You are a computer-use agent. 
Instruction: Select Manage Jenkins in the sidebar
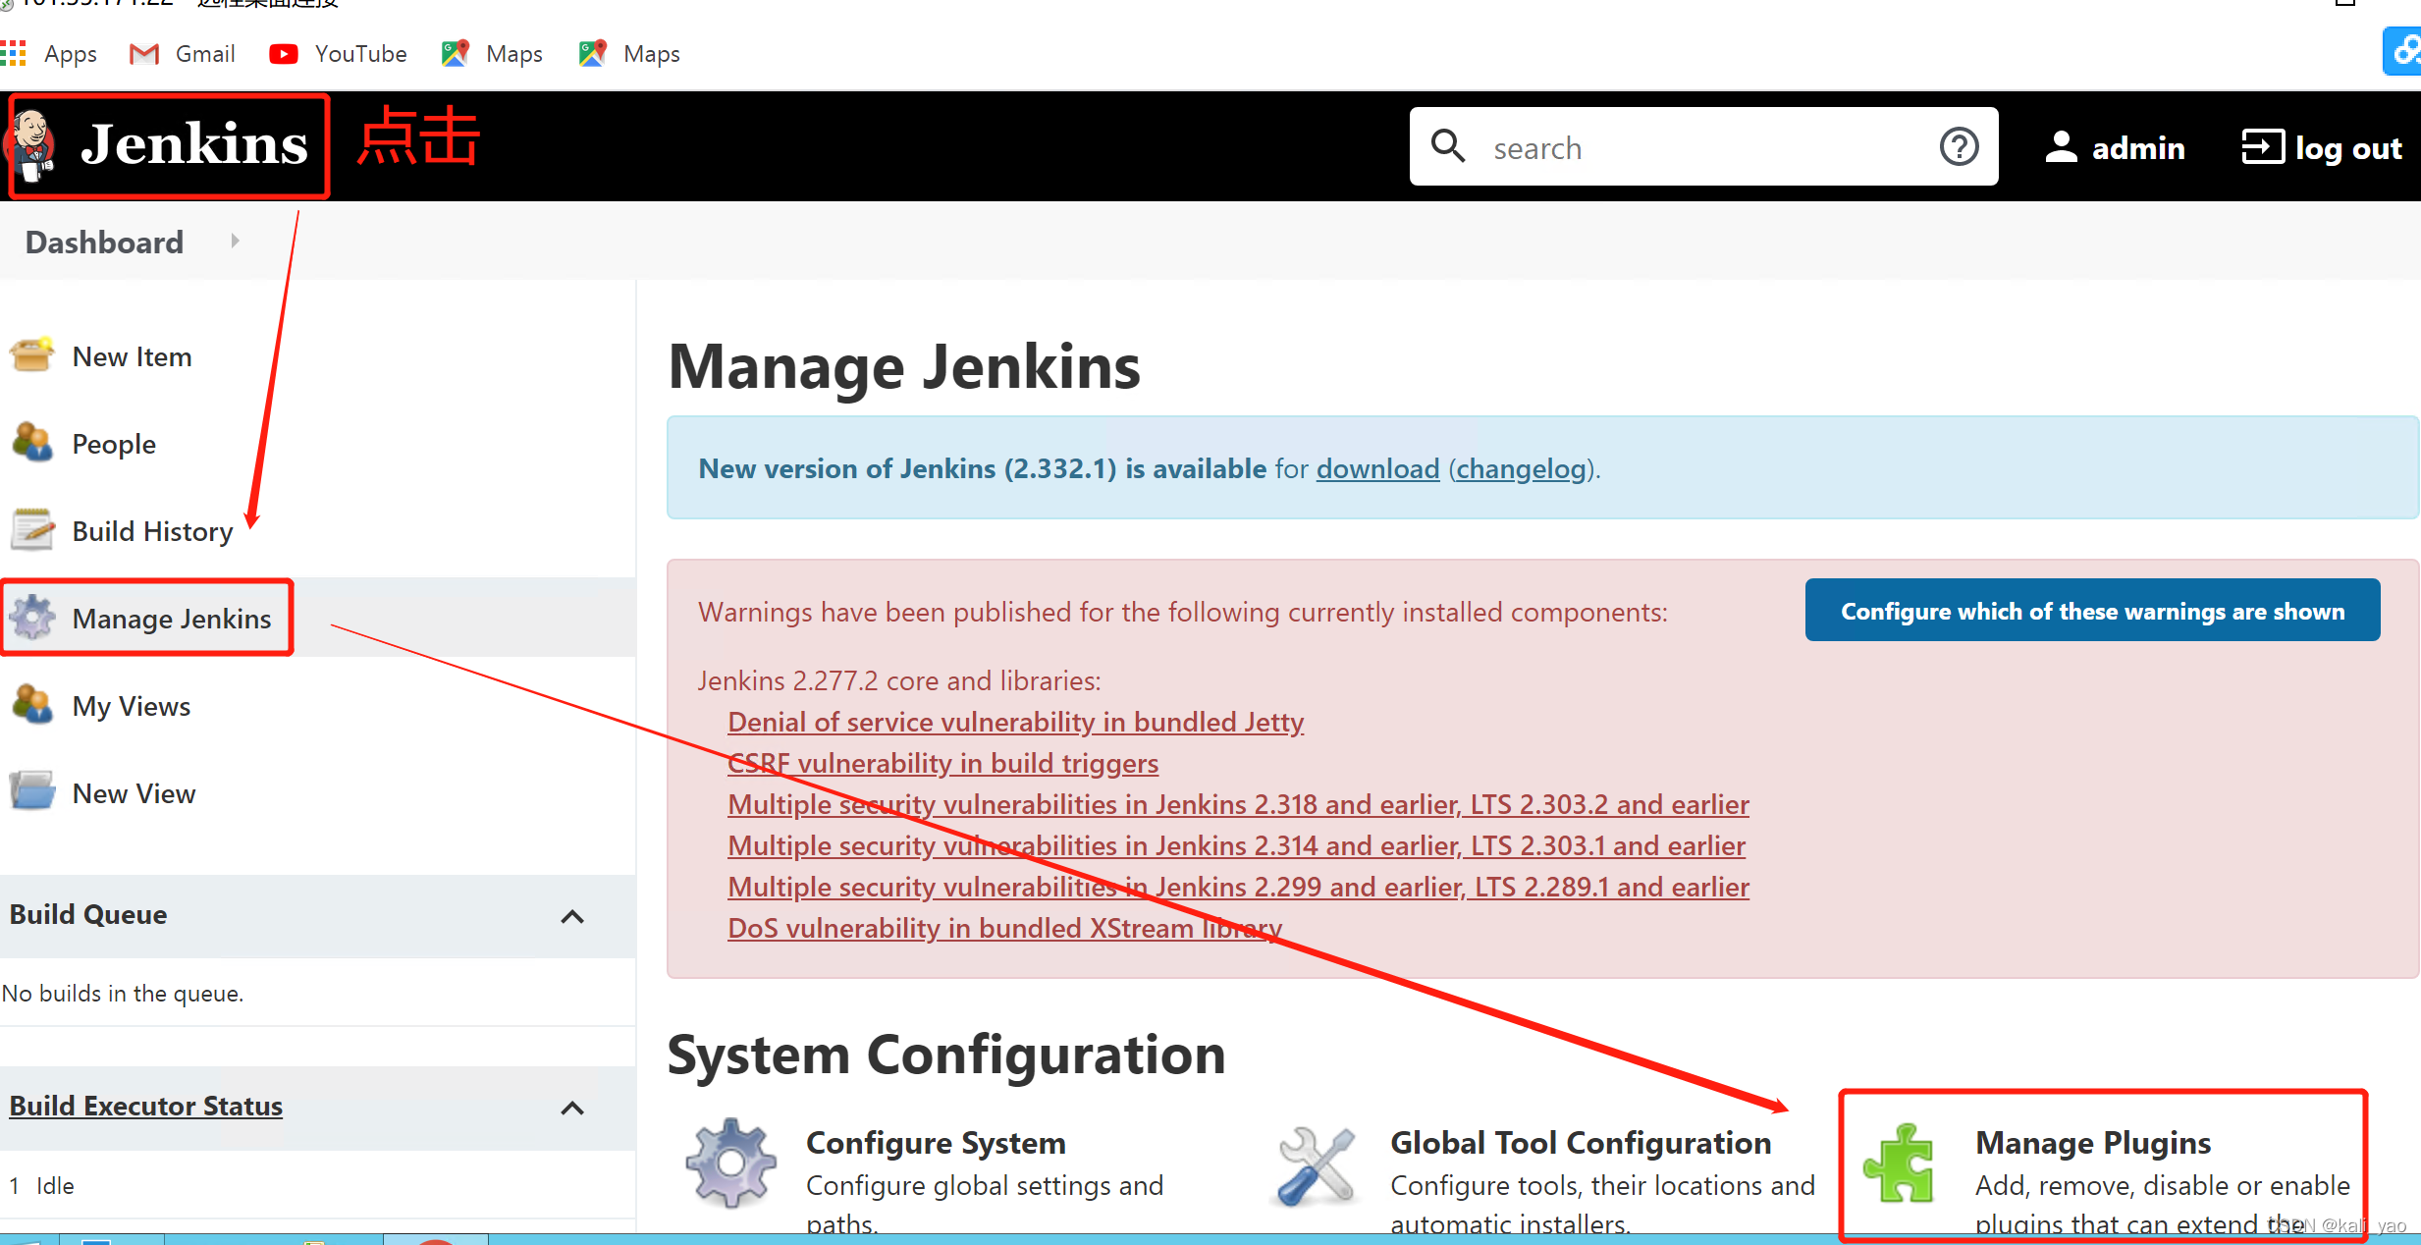coord(172,619)
